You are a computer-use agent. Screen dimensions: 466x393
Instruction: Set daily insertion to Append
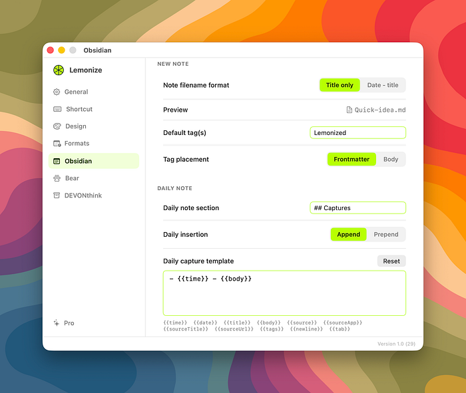click(348, 234)
